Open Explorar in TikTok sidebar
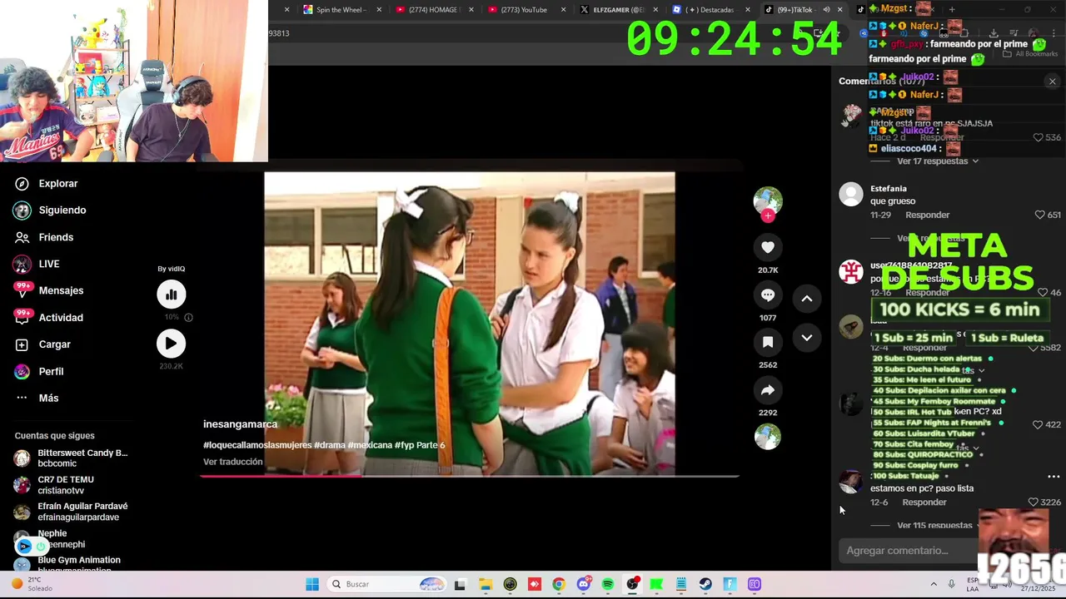This screenshot has height=599, width=1066. [x=46, y=183]
